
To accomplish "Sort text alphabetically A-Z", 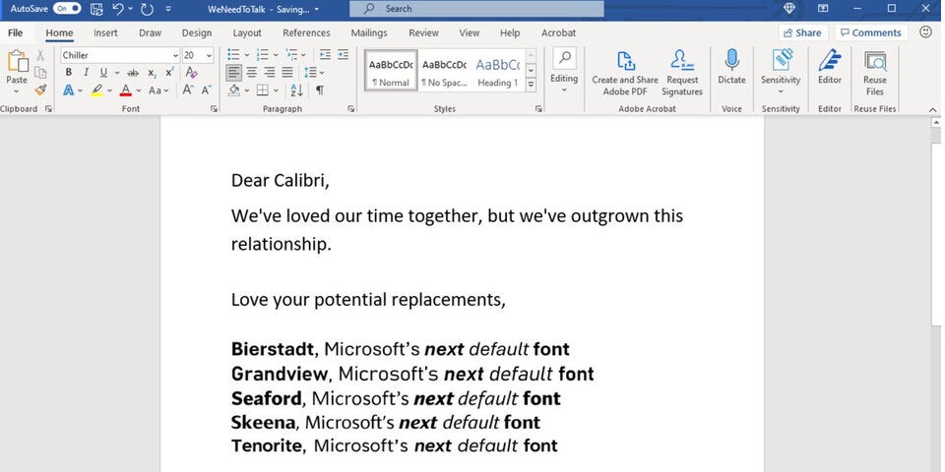I will pyautogui.click(x=296, y=90).
